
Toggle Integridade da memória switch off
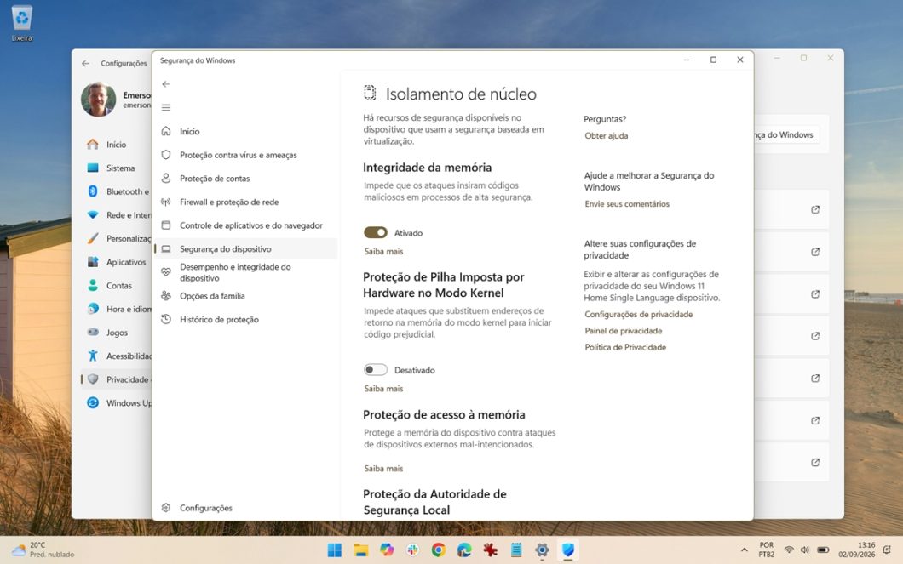coord(376,232)
